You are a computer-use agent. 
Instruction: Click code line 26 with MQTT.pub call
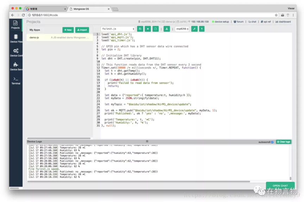(161, 110)
